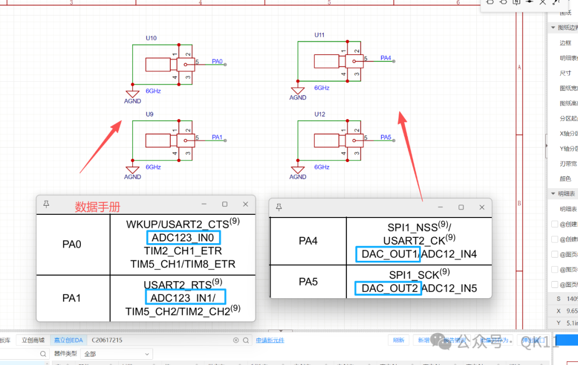Select the PA5 net label
Viewport: 578px width, 365px height.
pos(385,137)
